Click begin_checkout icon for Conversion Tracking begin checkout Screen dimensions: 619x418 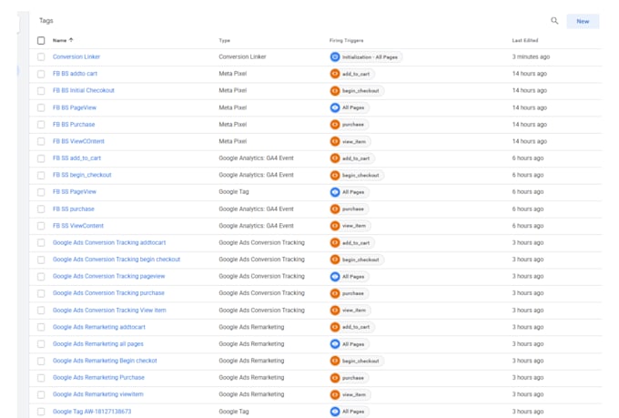coord(335,260)
